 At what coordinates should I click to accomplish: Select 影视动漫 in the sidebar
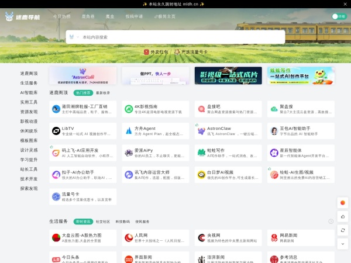(x=29, y=122)
